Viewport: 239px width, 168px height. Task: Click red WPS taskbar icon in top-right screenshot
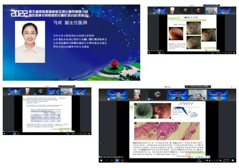[163, 53]
